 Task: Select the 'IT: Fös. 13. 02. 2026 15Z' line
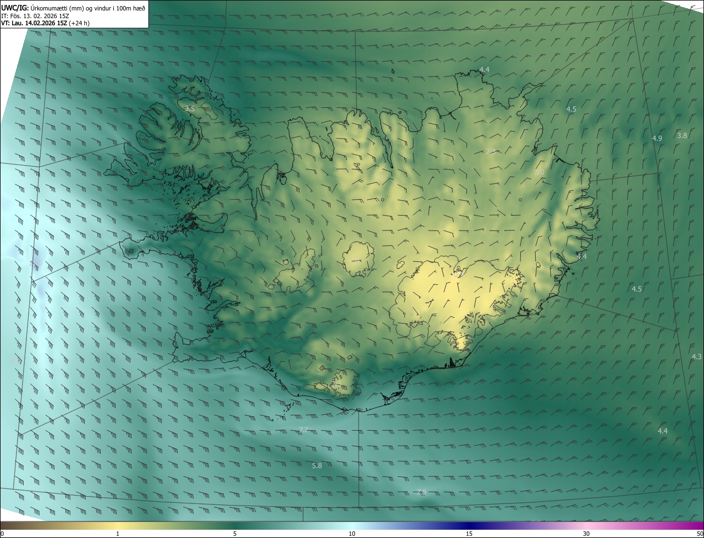[35, 16]
